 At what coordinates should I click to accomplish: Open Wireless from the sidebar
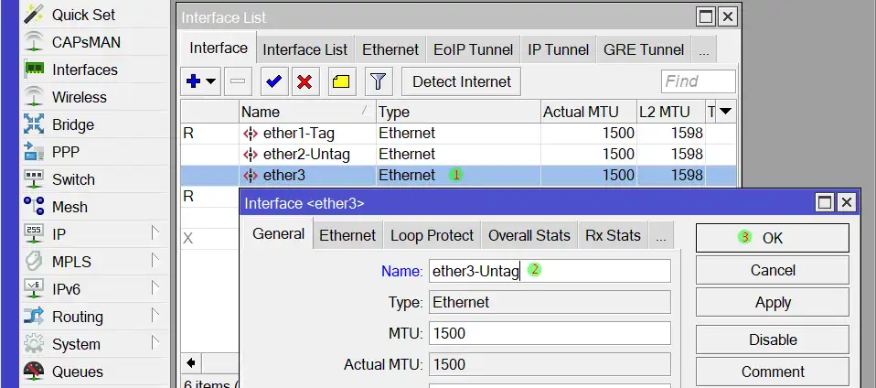79,97
